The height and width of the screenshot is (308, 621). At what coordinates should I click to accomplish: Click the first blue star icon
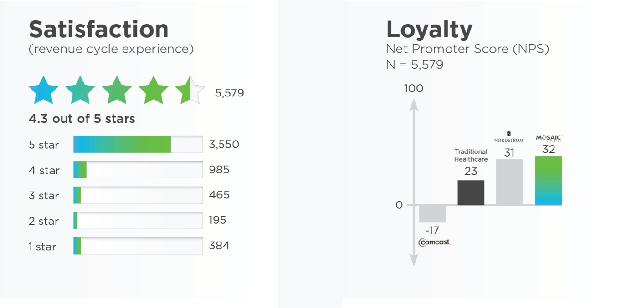click(43, 91)
